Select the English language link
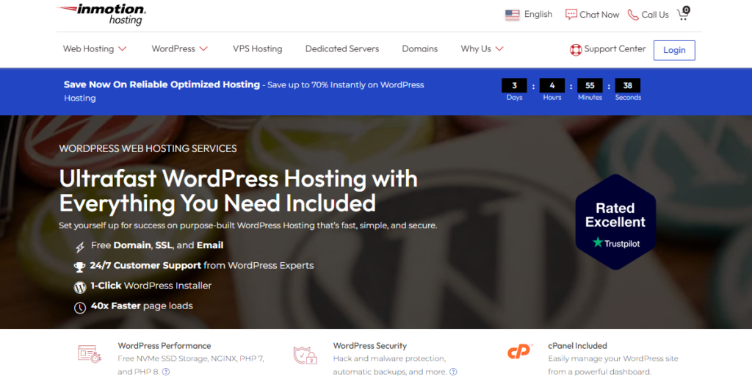The width and height of the screenshot is (752, 387). (x=538, y=15)
